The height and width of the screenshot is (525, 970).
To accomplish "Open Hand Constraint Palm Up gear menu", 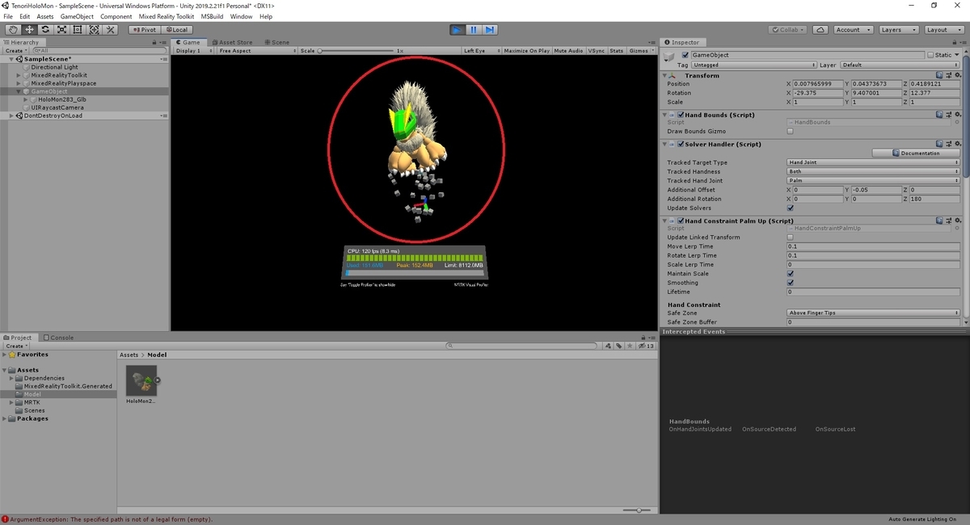I will (958, 220).
